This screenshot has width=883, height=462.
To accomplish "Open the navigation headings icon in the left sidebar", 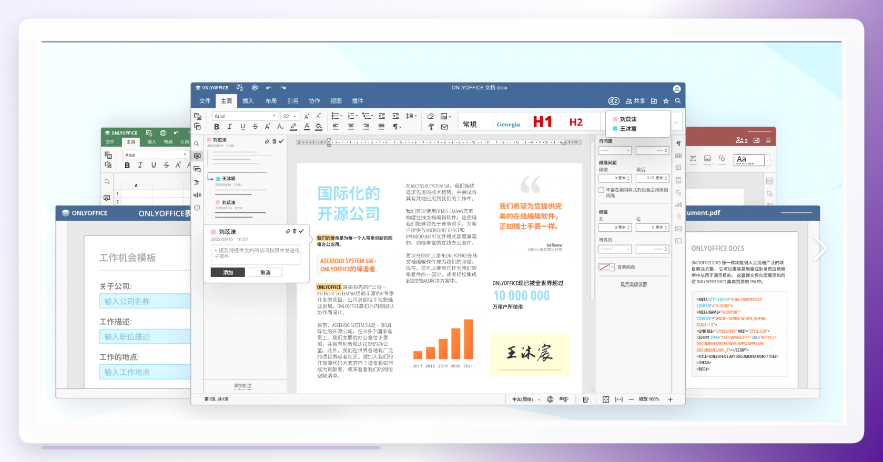I will pyautogui.click(x=197, y=182).
